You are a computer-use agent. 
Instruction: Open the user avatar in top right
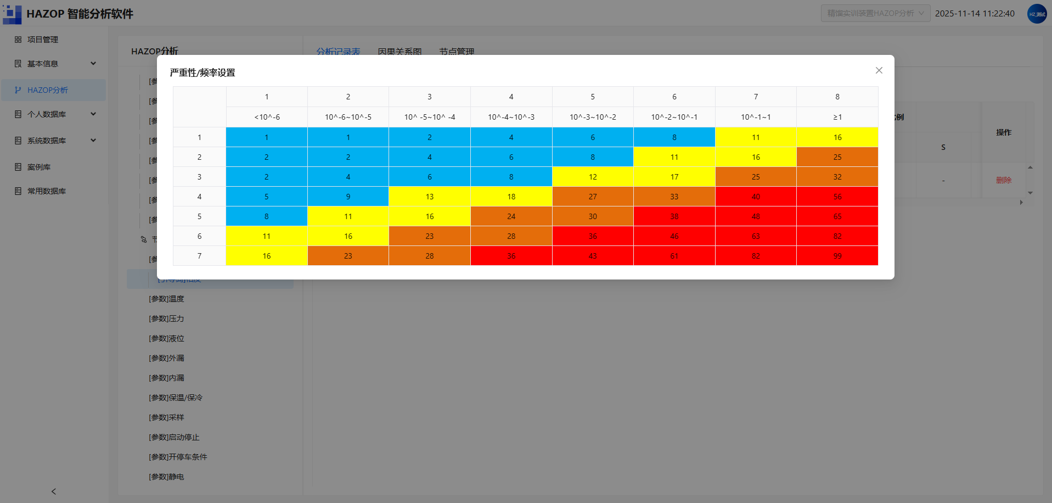pos(1037,14)
